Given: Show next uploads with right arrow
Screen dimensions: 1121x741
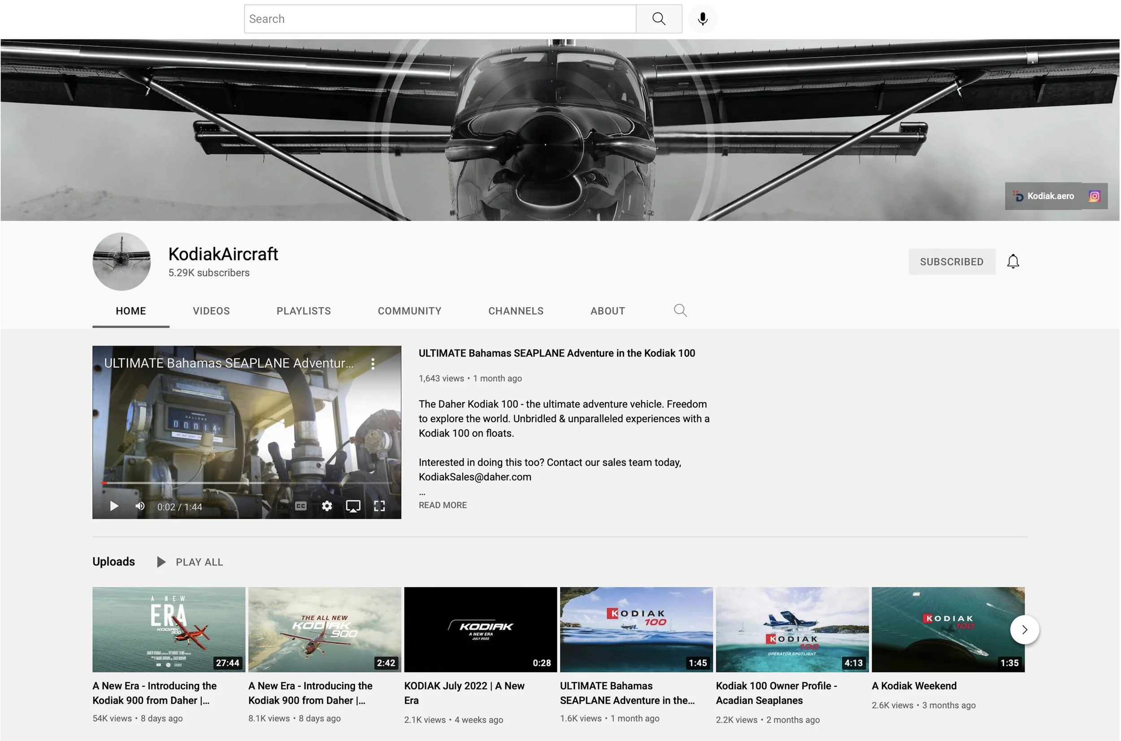Looking at the screenshot, I should [x=1025, y=630].
